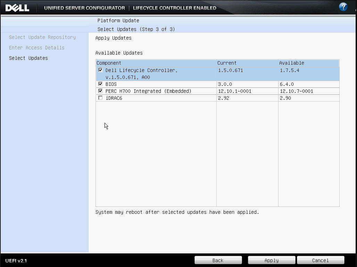Click the Dell logo
Image resolution: width=357 pixels, height=267 pixels.
pyautogui.click(x=17, y=8)
